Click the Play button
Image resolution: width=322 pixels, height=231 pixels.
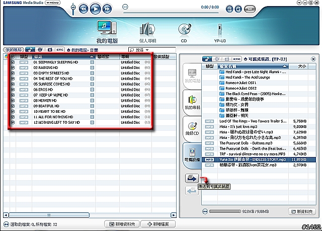(x=96, y=9)
